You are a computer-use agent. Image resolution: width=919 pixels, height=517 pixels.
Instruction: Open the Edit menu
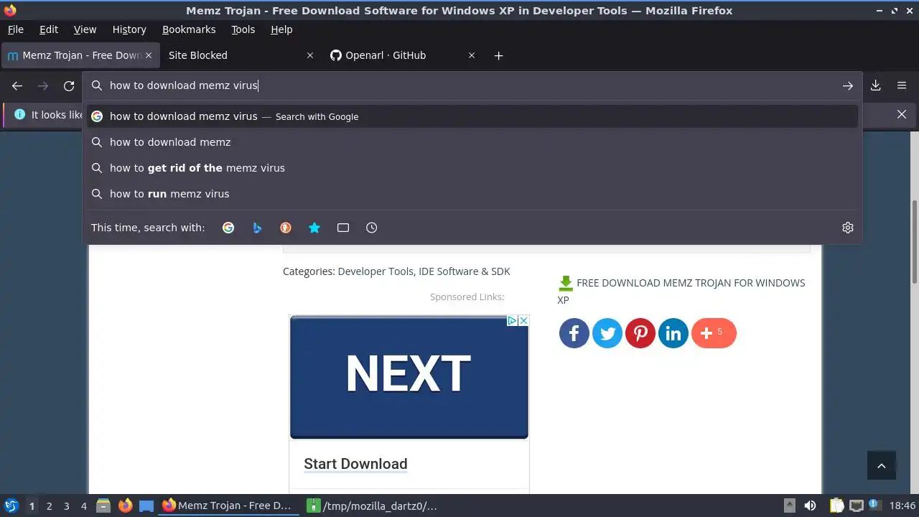coord(49,29)
